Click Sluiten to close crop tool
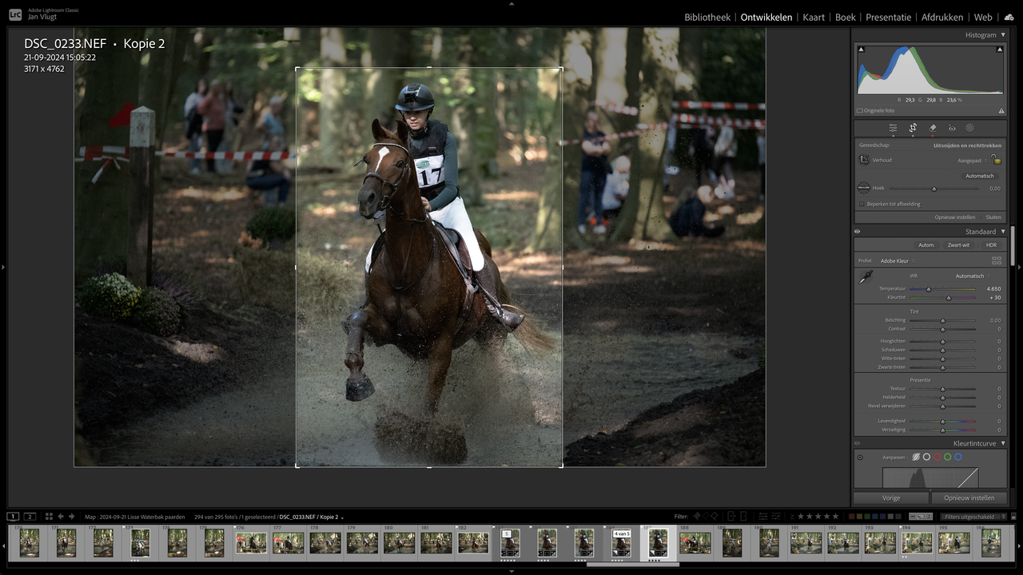 pyautogui.click(x=993, y=217)
